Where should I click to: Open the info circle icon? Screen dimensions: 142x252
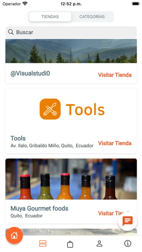(x=128, y=243)
